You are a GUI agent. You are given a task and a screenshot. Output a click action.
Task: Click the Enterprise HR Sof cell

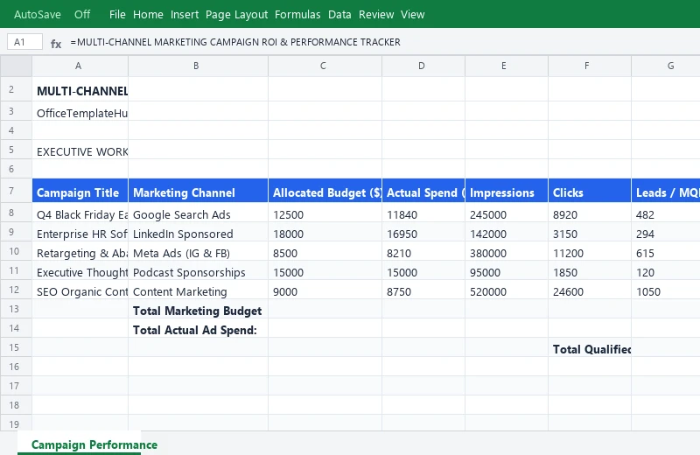[x=80, y=232]
